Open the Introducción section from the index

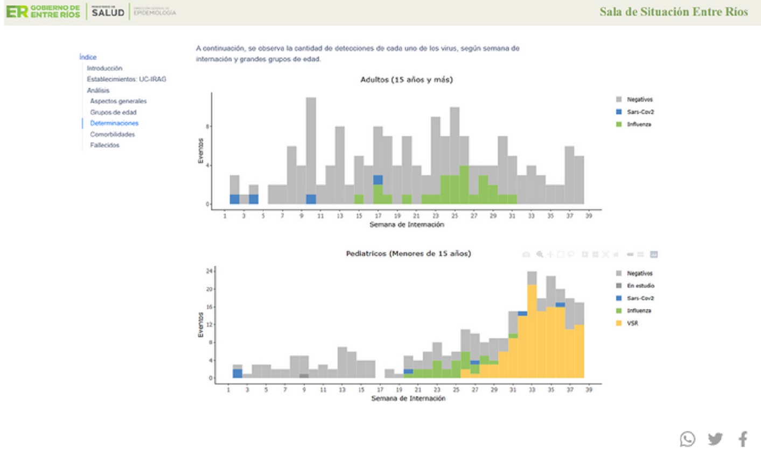coord(104,68)
